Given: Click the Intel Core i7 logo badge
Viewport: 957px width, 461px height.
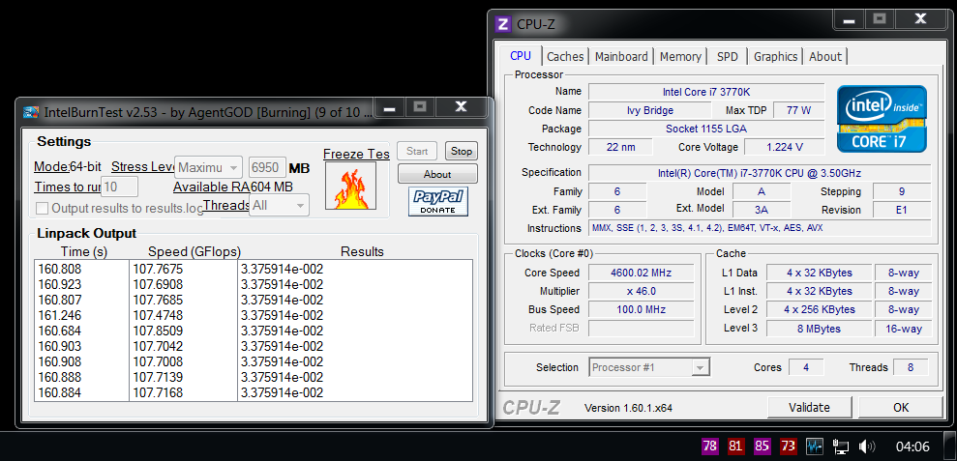Looking at the screenshot, I should pos(882,119).
